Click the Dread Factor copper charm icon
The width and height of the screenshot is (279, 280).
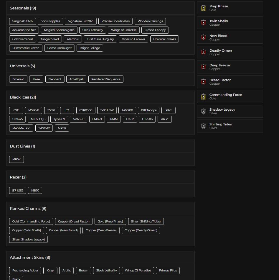[203, 82]
